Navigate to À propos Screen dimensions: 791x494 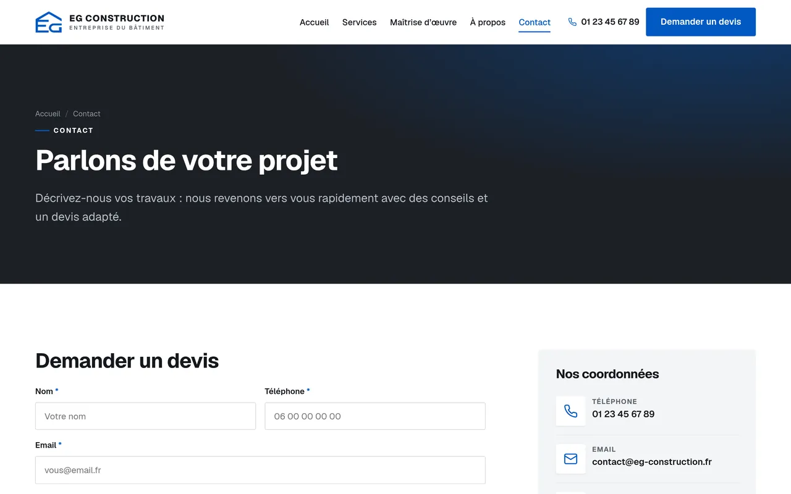488,22
